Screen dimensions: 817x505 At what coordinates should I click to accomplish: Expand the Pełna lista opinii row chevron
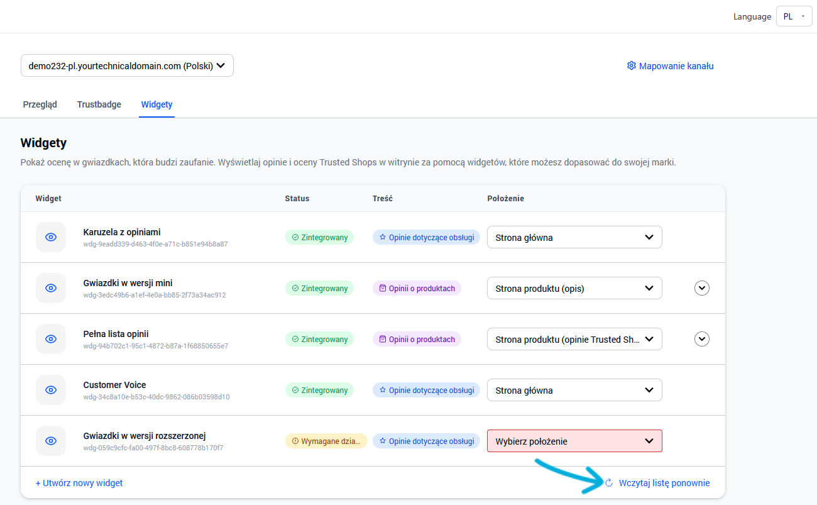[702, 339]
